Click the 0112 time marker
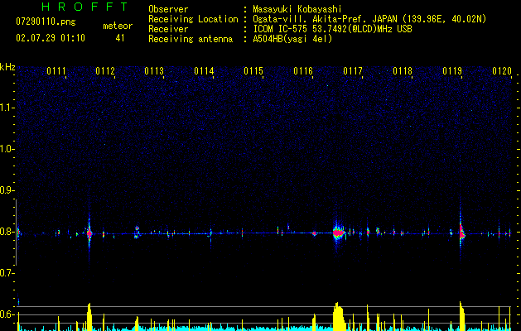 (x=105, y=70)
